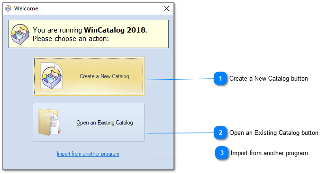Click the blue number 2 callout badge
This screenshot has width=326, height=174.
220,133
